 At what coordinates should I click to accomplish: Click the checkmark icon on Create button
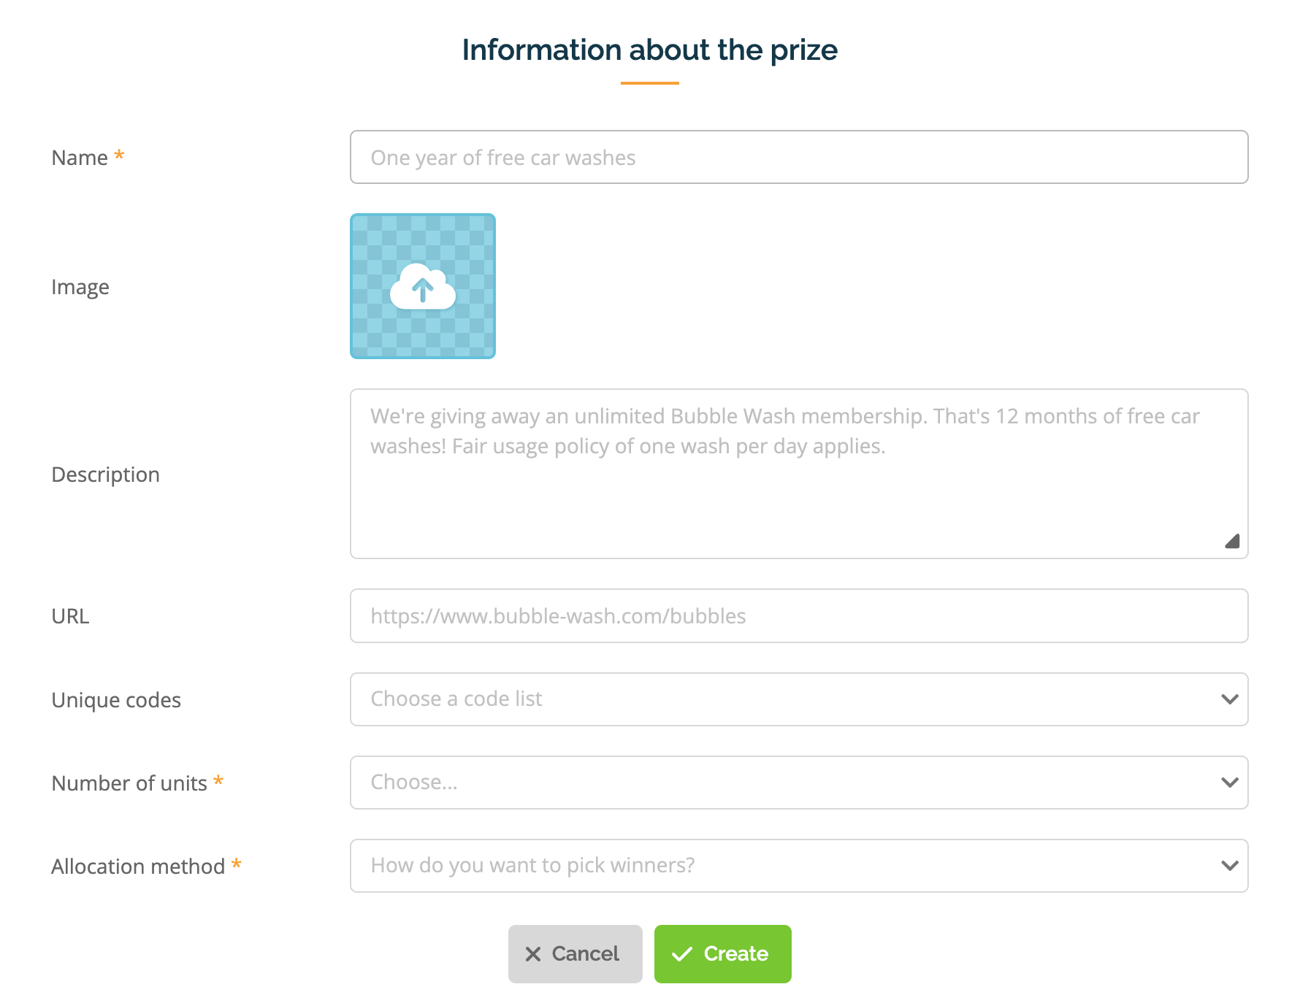click(x=681, y=954)
